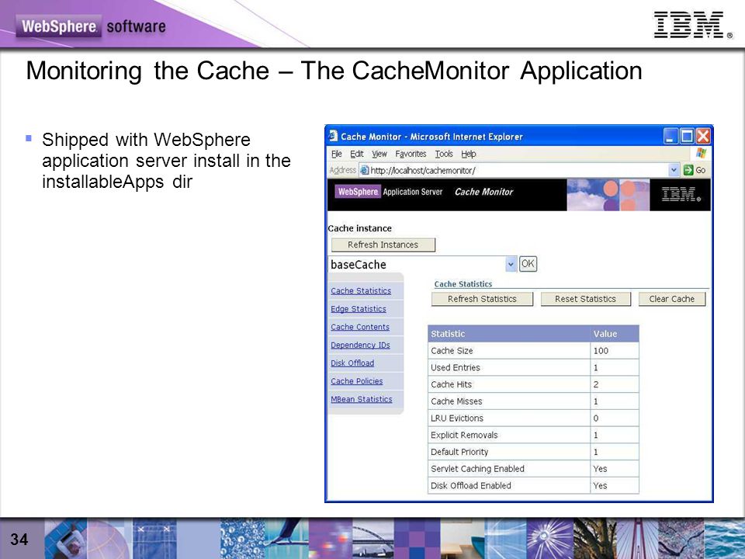Select the LRU Evictions row label
Image resolution: width=745 pixels, height=559 pixels.
tap(457, 418)
